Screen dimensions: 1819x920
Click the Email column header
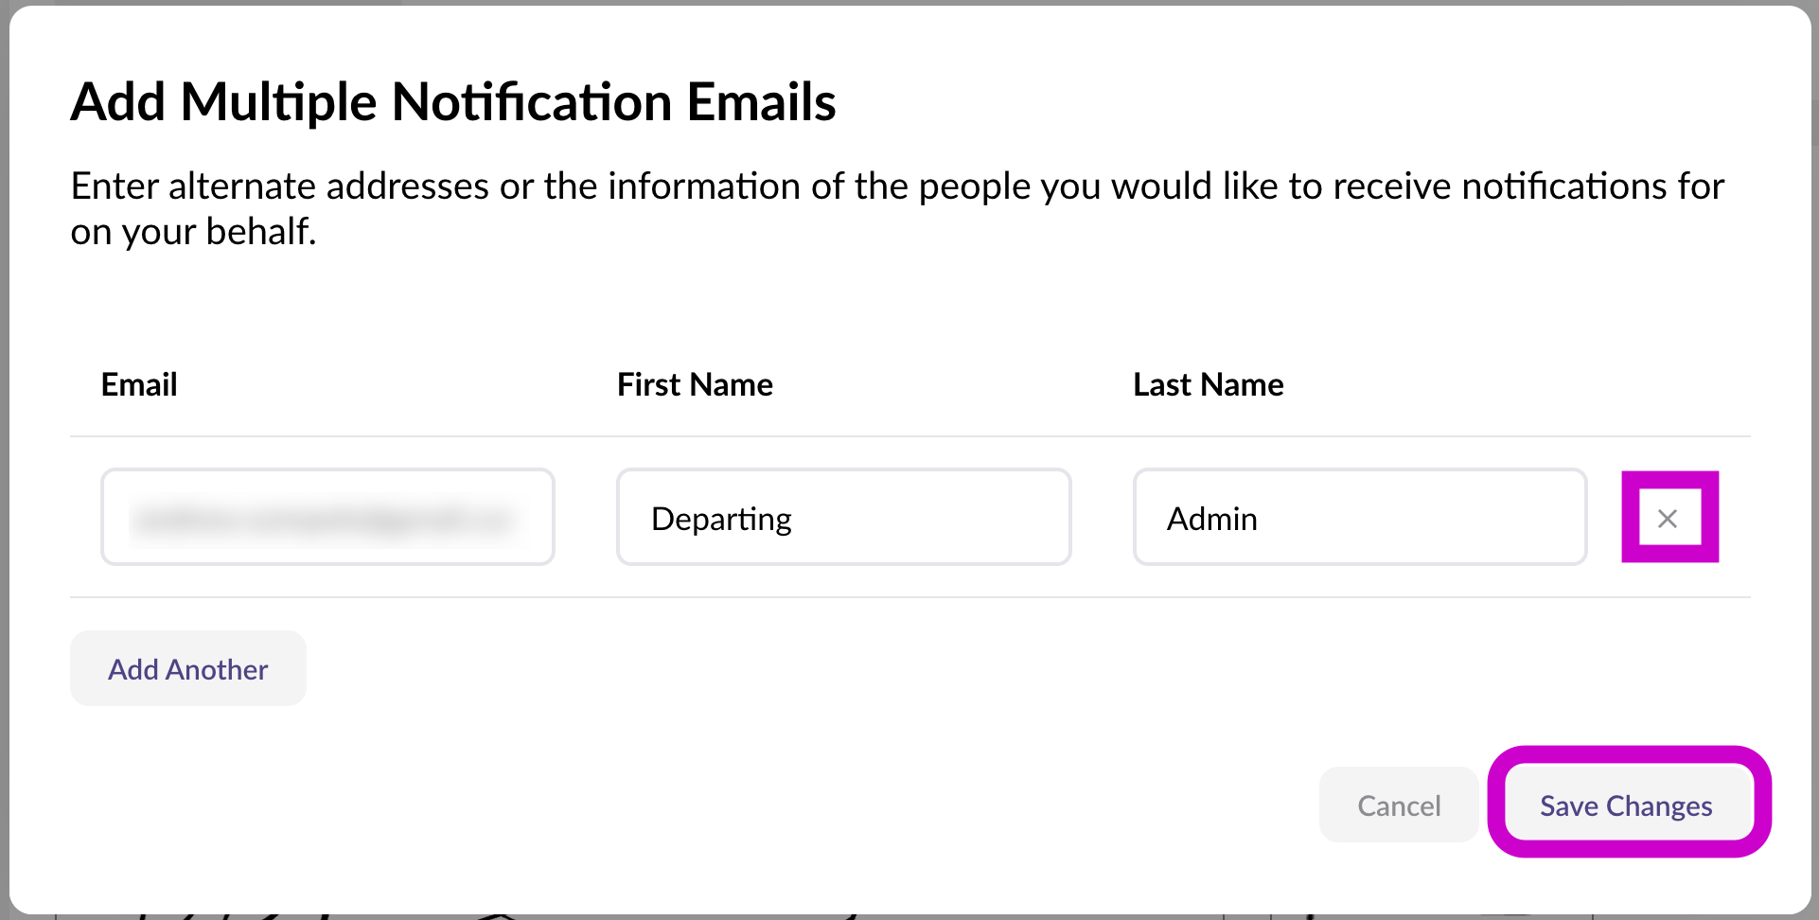coord(139,384)
